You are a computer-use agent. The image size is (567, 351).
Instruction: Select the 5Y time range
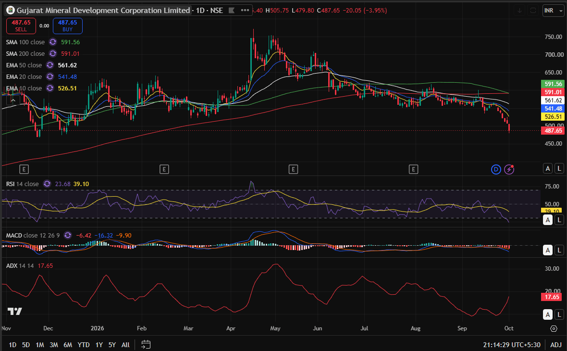click(x=112, y=345)
